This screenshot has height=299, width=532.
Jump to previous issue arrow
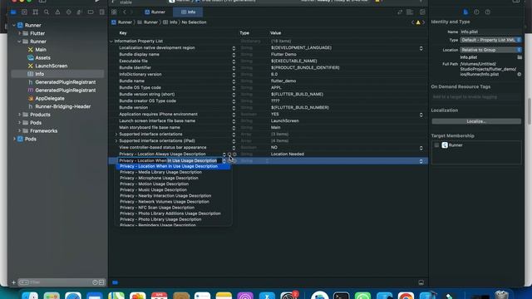pos(412,22)
